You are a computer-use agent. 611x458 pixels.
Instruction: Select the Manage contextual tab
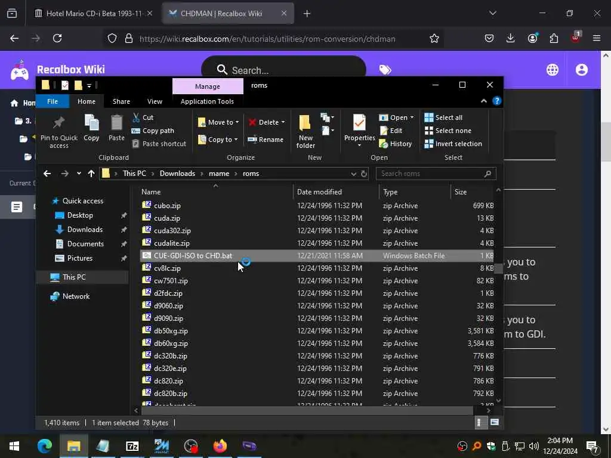point(208,86)
